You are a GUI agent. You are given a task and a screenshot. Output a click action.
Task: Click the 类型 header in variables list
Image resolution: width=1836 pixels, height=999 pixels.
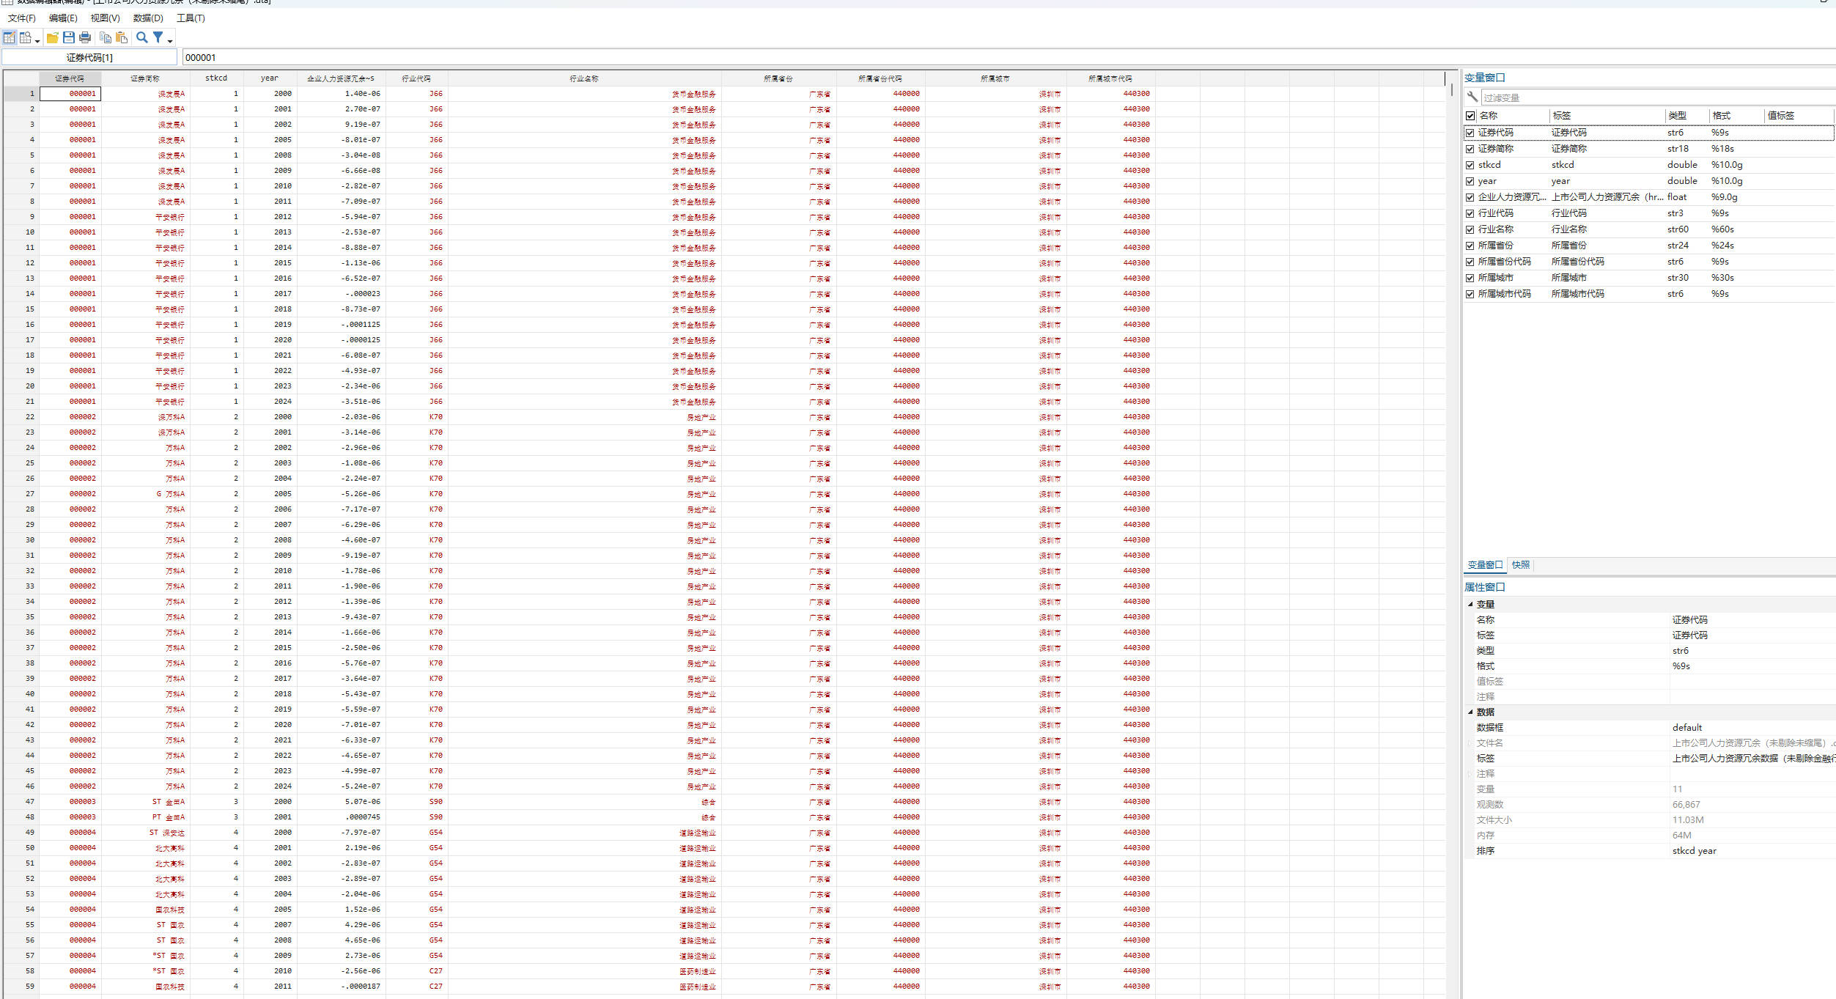(1676, 116)
